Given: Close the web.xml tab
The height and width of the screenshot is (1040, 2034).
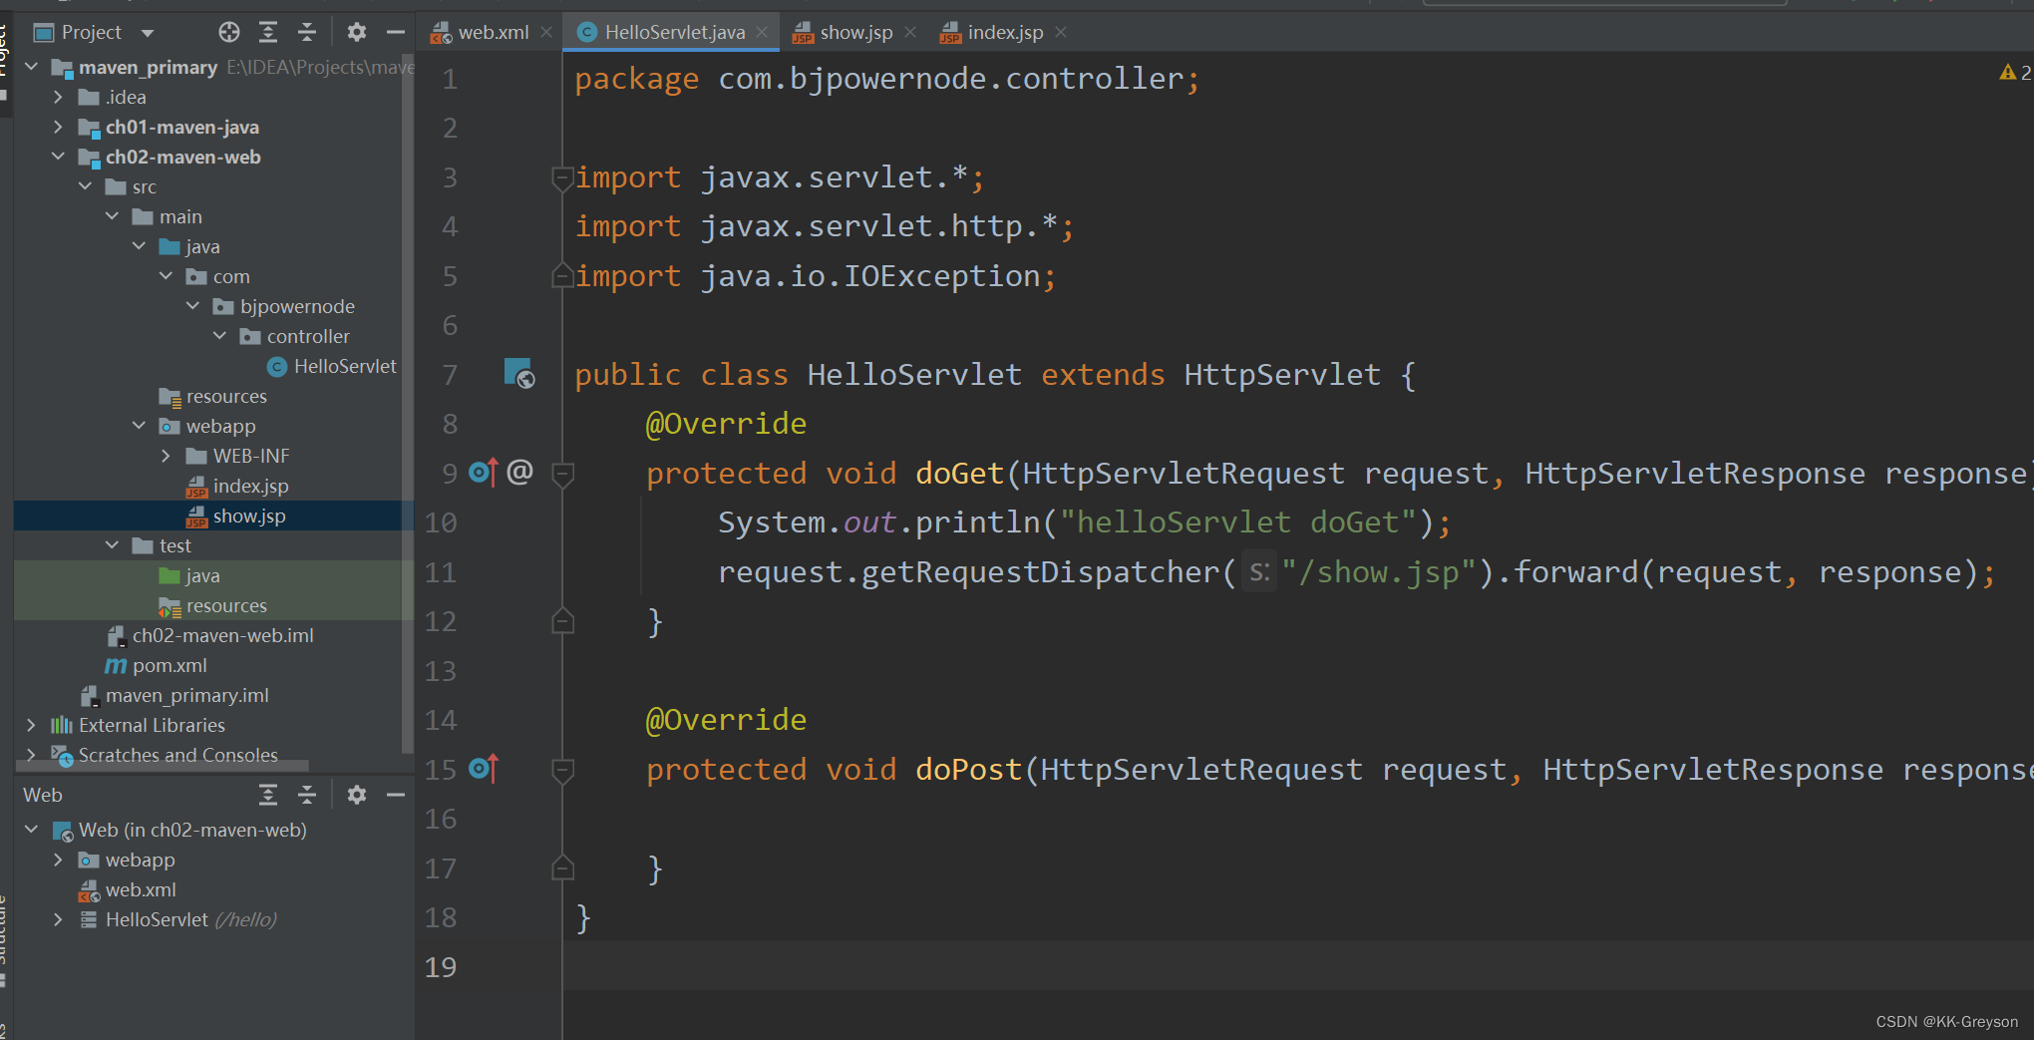Looking at the screenshot, I should [x=546, y=33].
